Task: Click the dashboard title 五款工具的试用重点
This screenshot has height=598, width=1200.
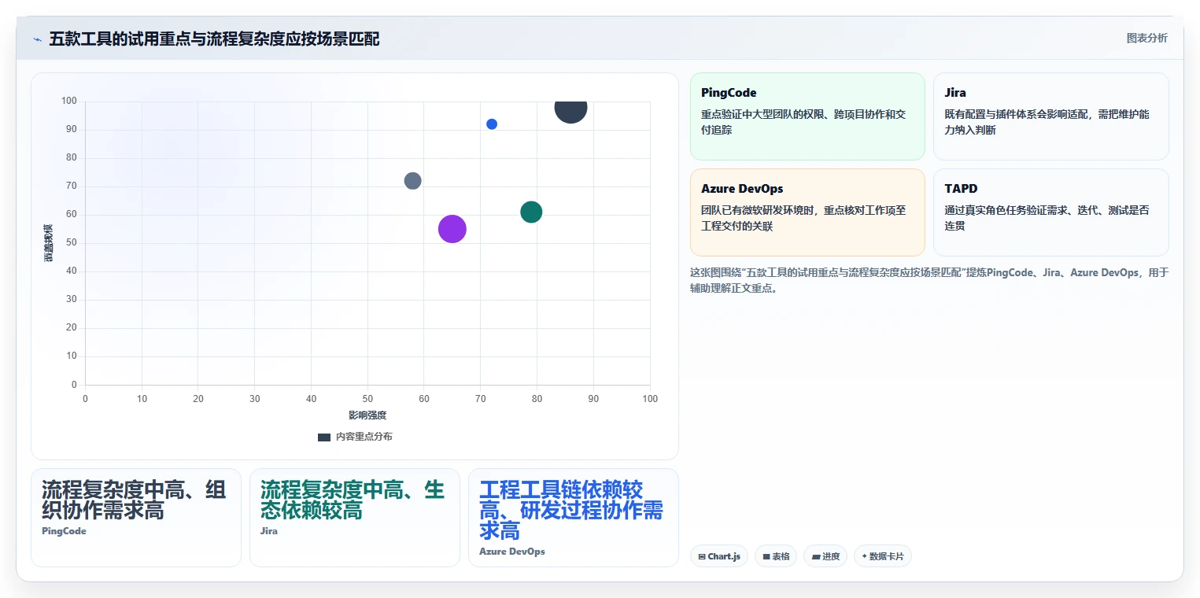Action: pyautogui.click(x=214, y=39)
